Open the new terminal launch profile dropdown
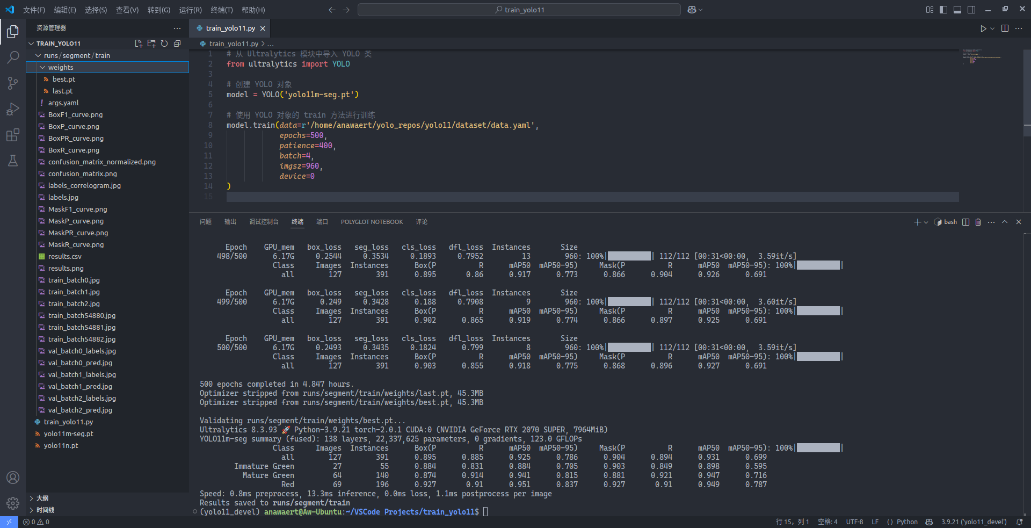This screenshot has height=528, width=1031. [x=926, y=222]
